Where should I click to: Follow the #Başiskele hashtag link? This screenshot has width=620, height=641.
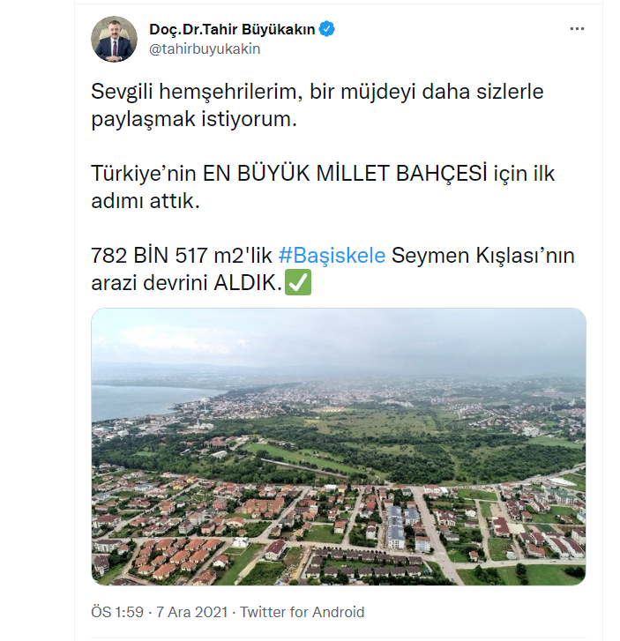332,256
